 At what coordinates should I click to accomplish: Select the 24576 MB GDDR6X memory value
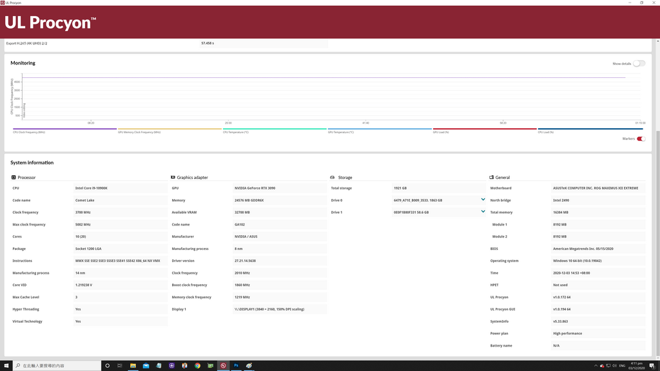pyautogui.click(x=249, y=200)
